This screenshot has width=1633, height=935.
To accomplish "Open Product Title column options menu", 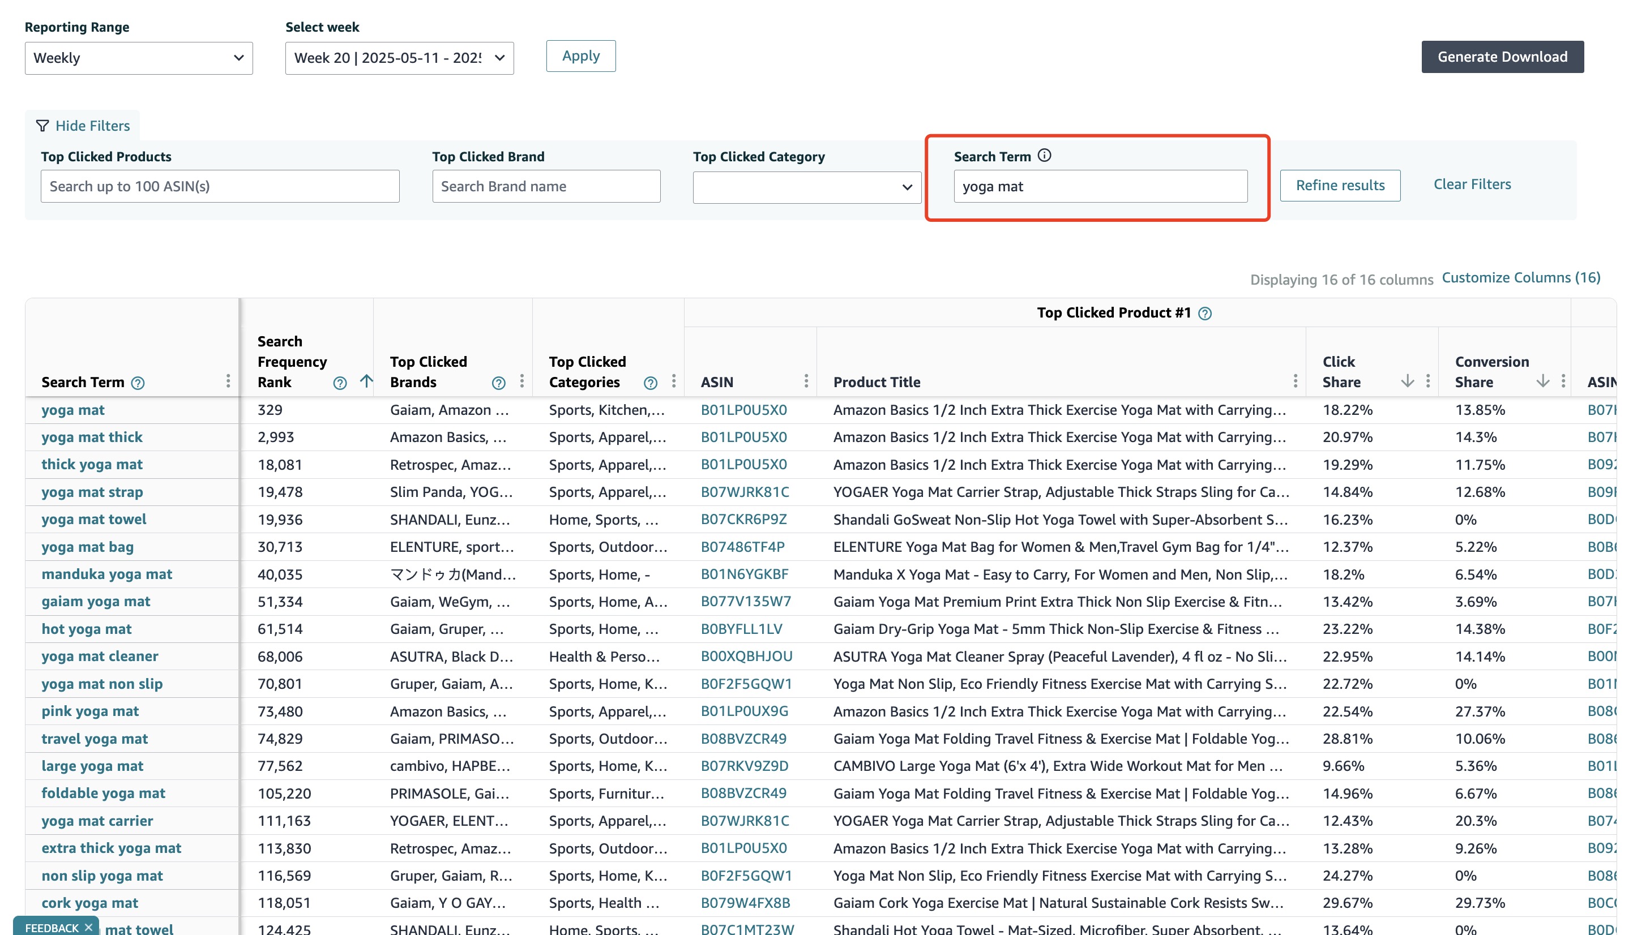I will 1295,381.
